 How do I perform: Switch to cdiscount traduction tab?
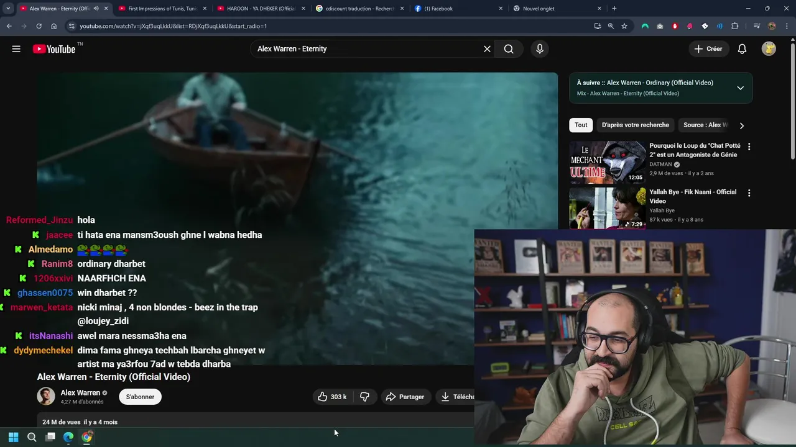click(x=360, y=9)
